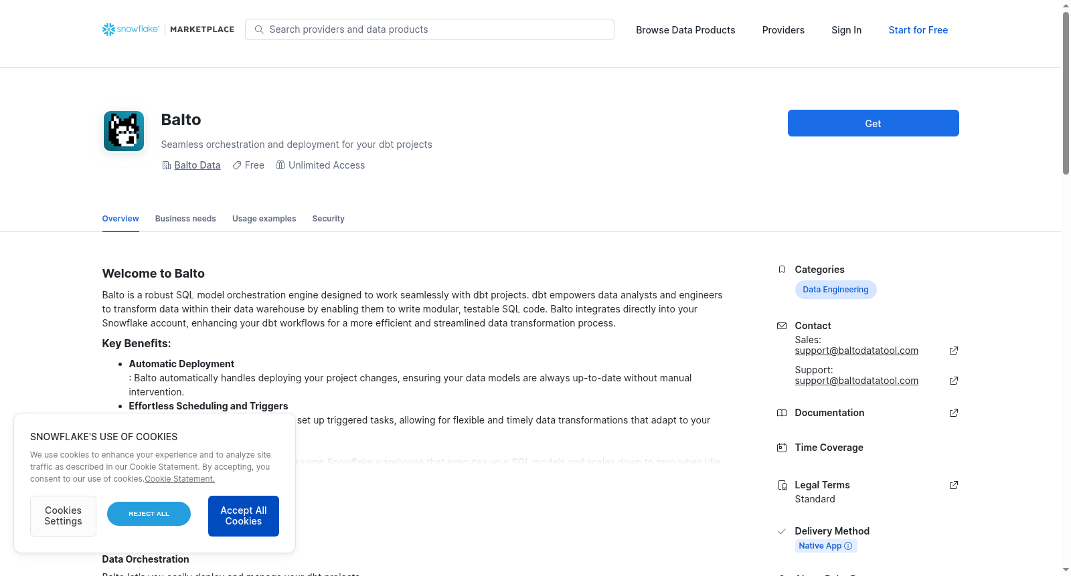Click the Delivery Method checkmark icon

pos(782,531)
